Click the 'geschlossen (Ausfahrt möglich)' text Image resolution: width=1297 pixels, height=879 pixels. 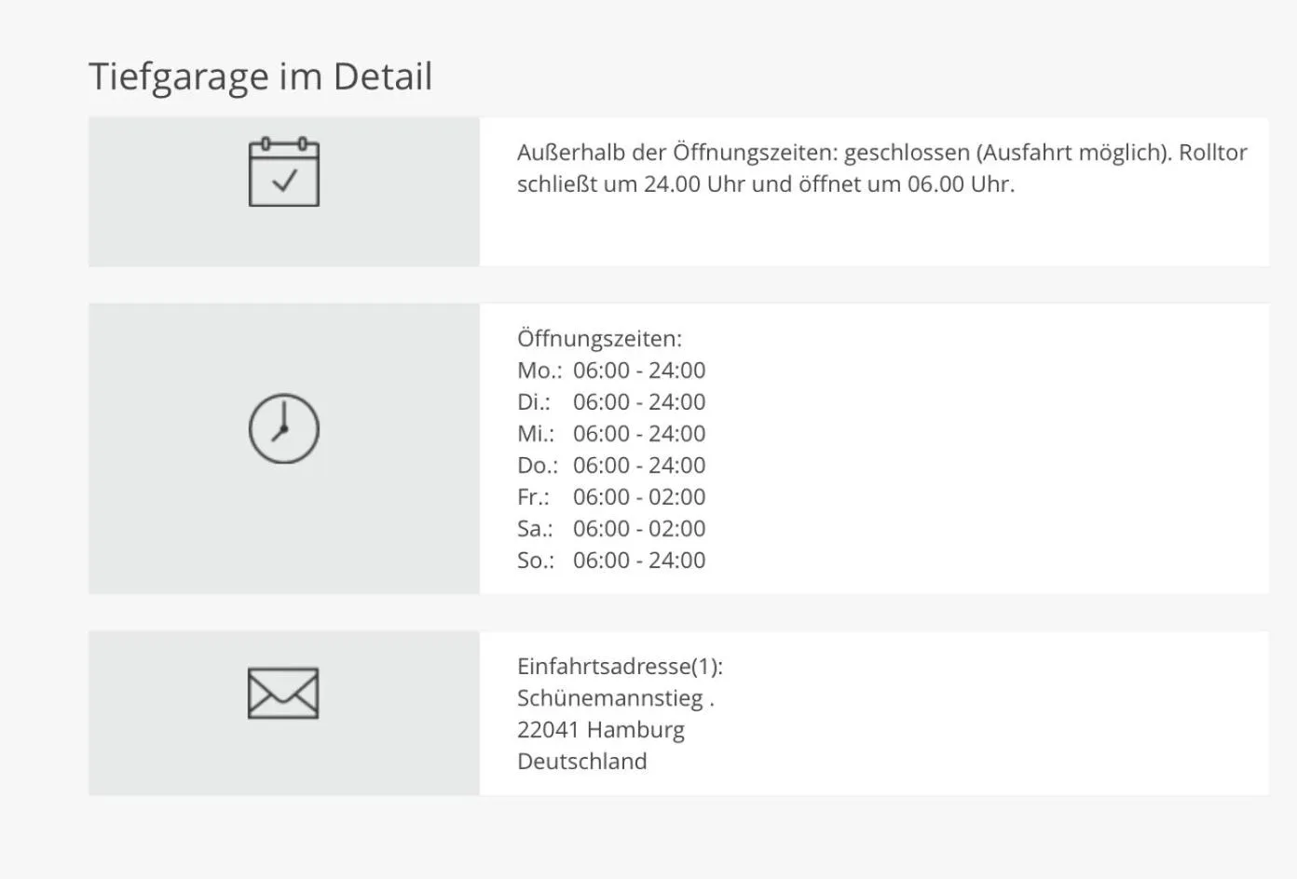[1006, 153]
